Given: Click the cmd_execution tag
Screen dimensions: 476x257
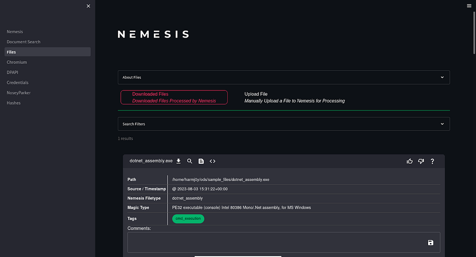Looking at the screenshot, I should (x=188, y=218).
